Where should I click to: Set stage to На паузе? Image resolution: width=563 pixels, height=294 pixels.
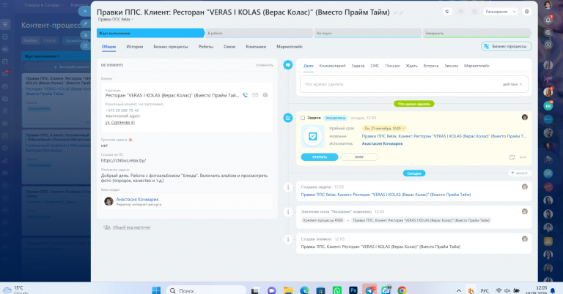pos(368,33)
